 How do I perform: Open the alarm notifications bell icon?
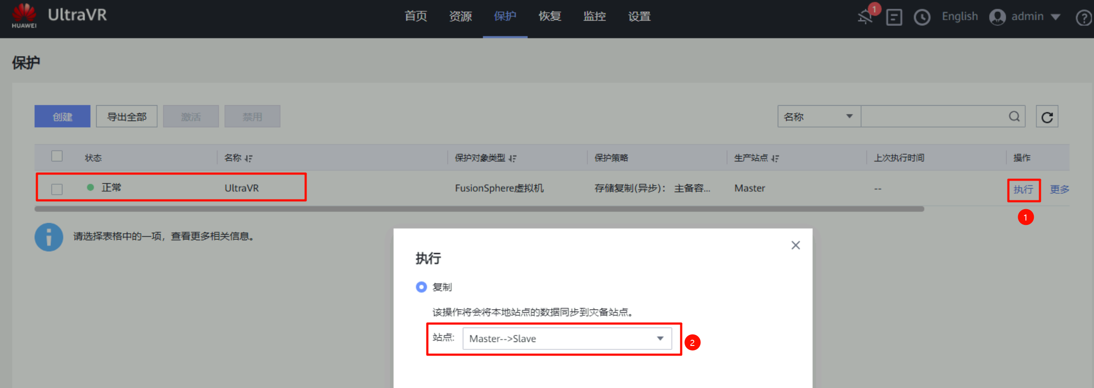pos(865,17)
